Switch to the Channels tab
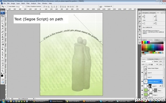 pyautogui.click(x=151, y=59)
